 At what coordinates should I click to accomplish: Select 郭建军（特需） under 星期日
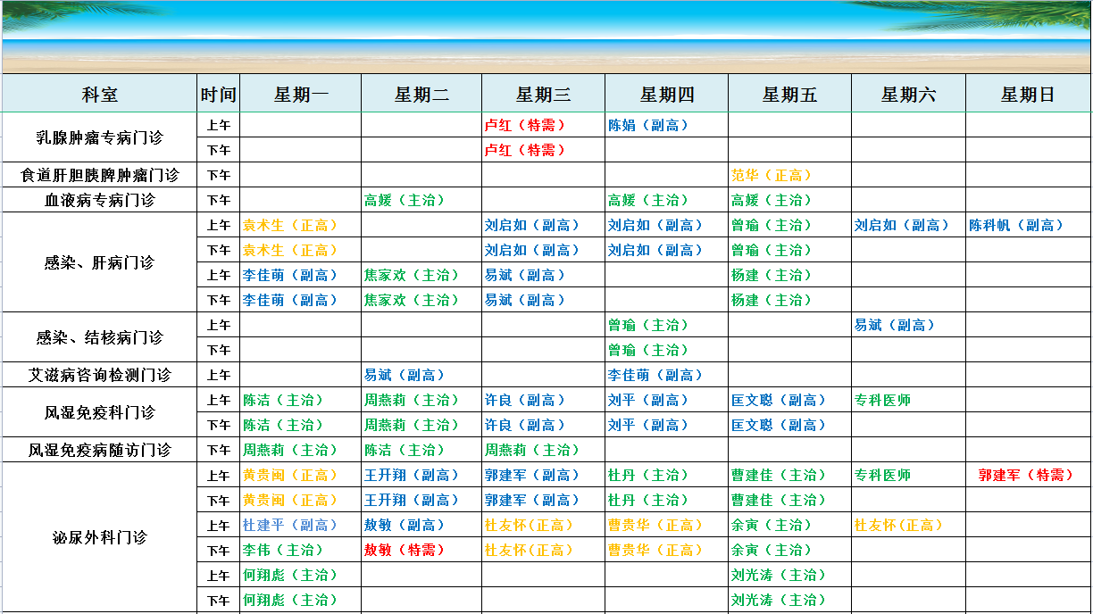(1026, 475)
